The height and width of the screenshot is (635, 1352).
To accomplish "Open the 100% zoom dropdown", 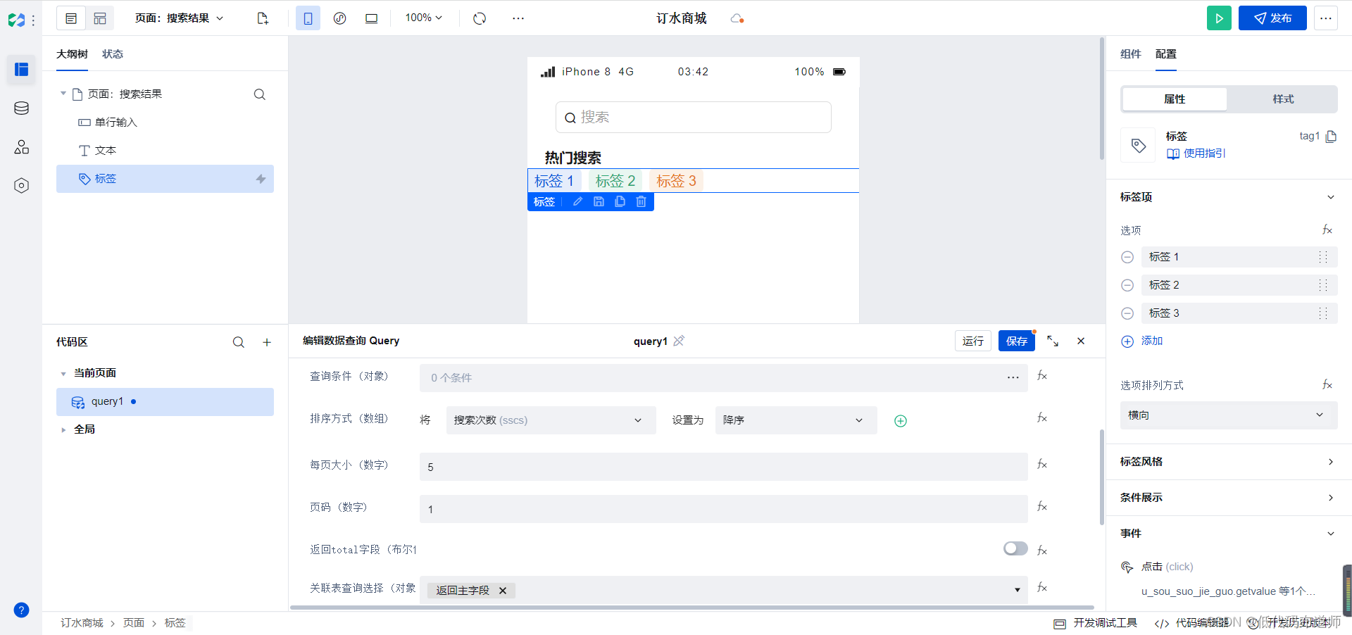I will coord(424,18).
